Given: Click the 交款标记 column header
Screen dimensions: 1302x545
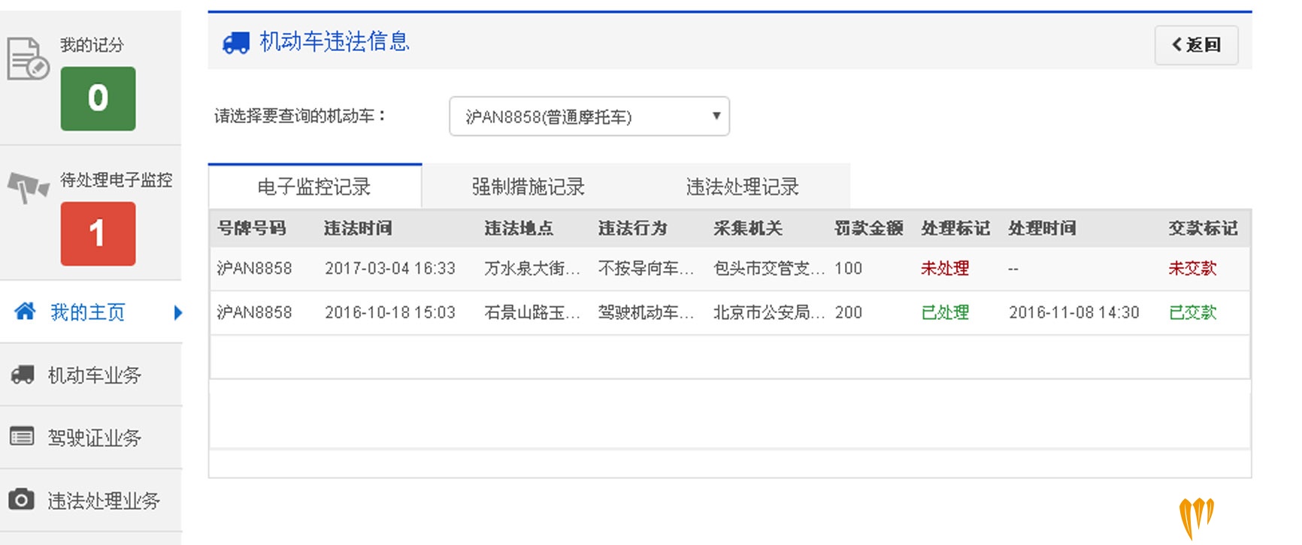Looking at the screenshot, I should point(1203,228).
